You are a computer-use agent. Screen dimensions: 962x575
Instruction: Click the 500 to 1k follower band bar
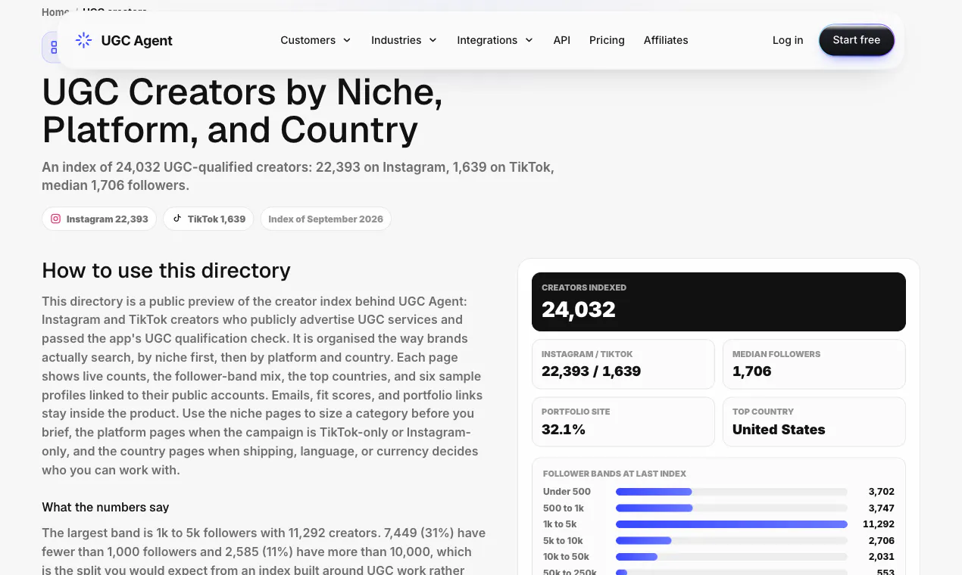[x=732, y=508]
